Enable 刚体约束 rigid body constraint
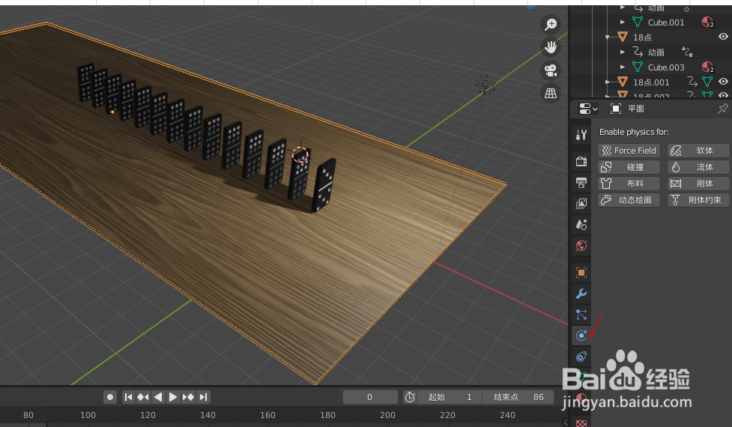Image resolution: width=732 pixels, height=427 pixels. coord(698,200)
